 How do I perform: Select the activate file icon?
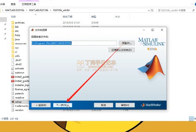tap(13, 68)
